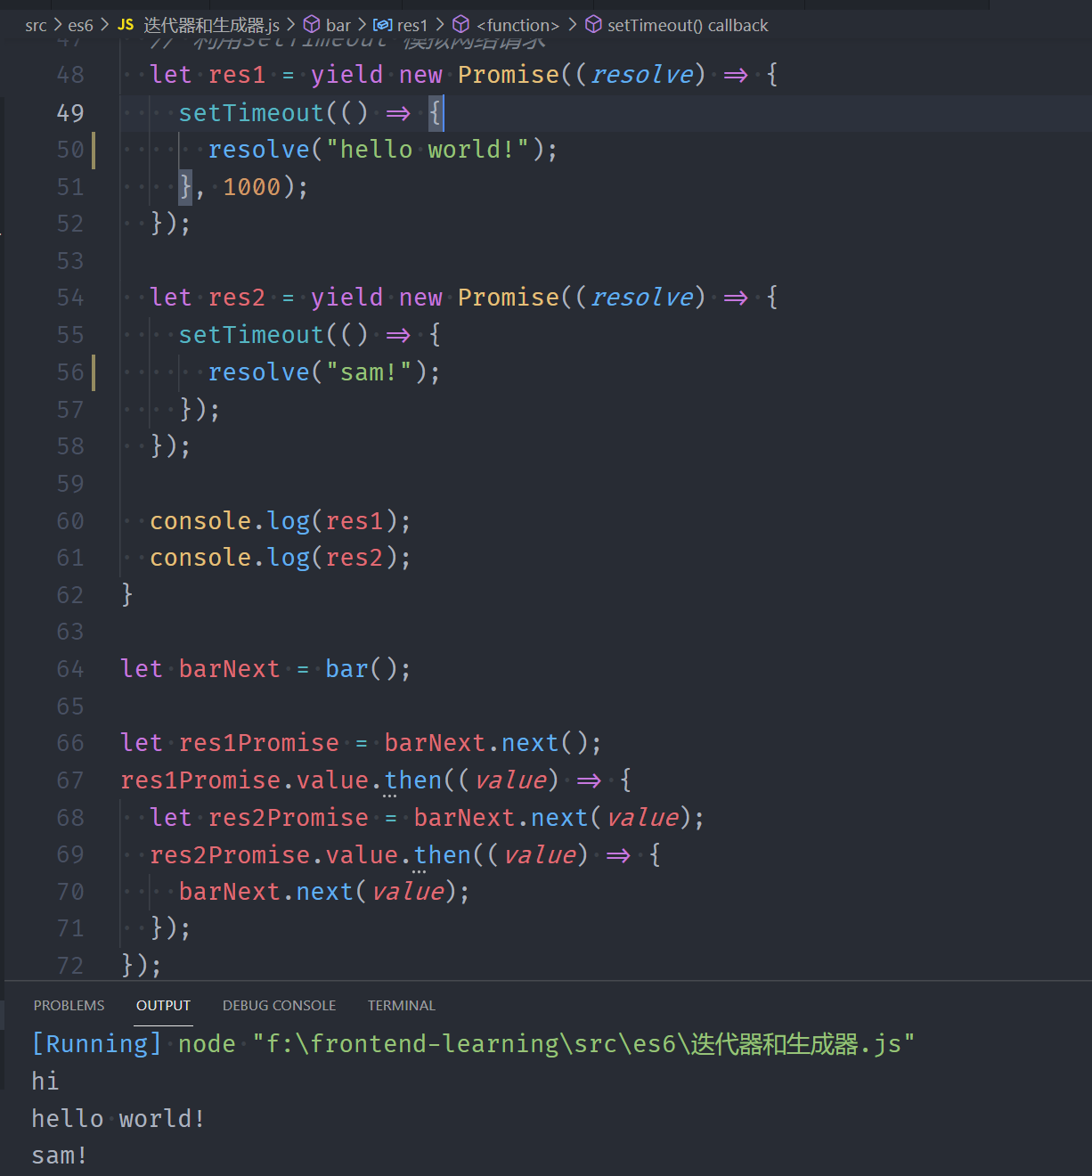
Task: Switch to the PROBLEMS panel tab
Action: pyautogui.click(x=69, y=1005)
